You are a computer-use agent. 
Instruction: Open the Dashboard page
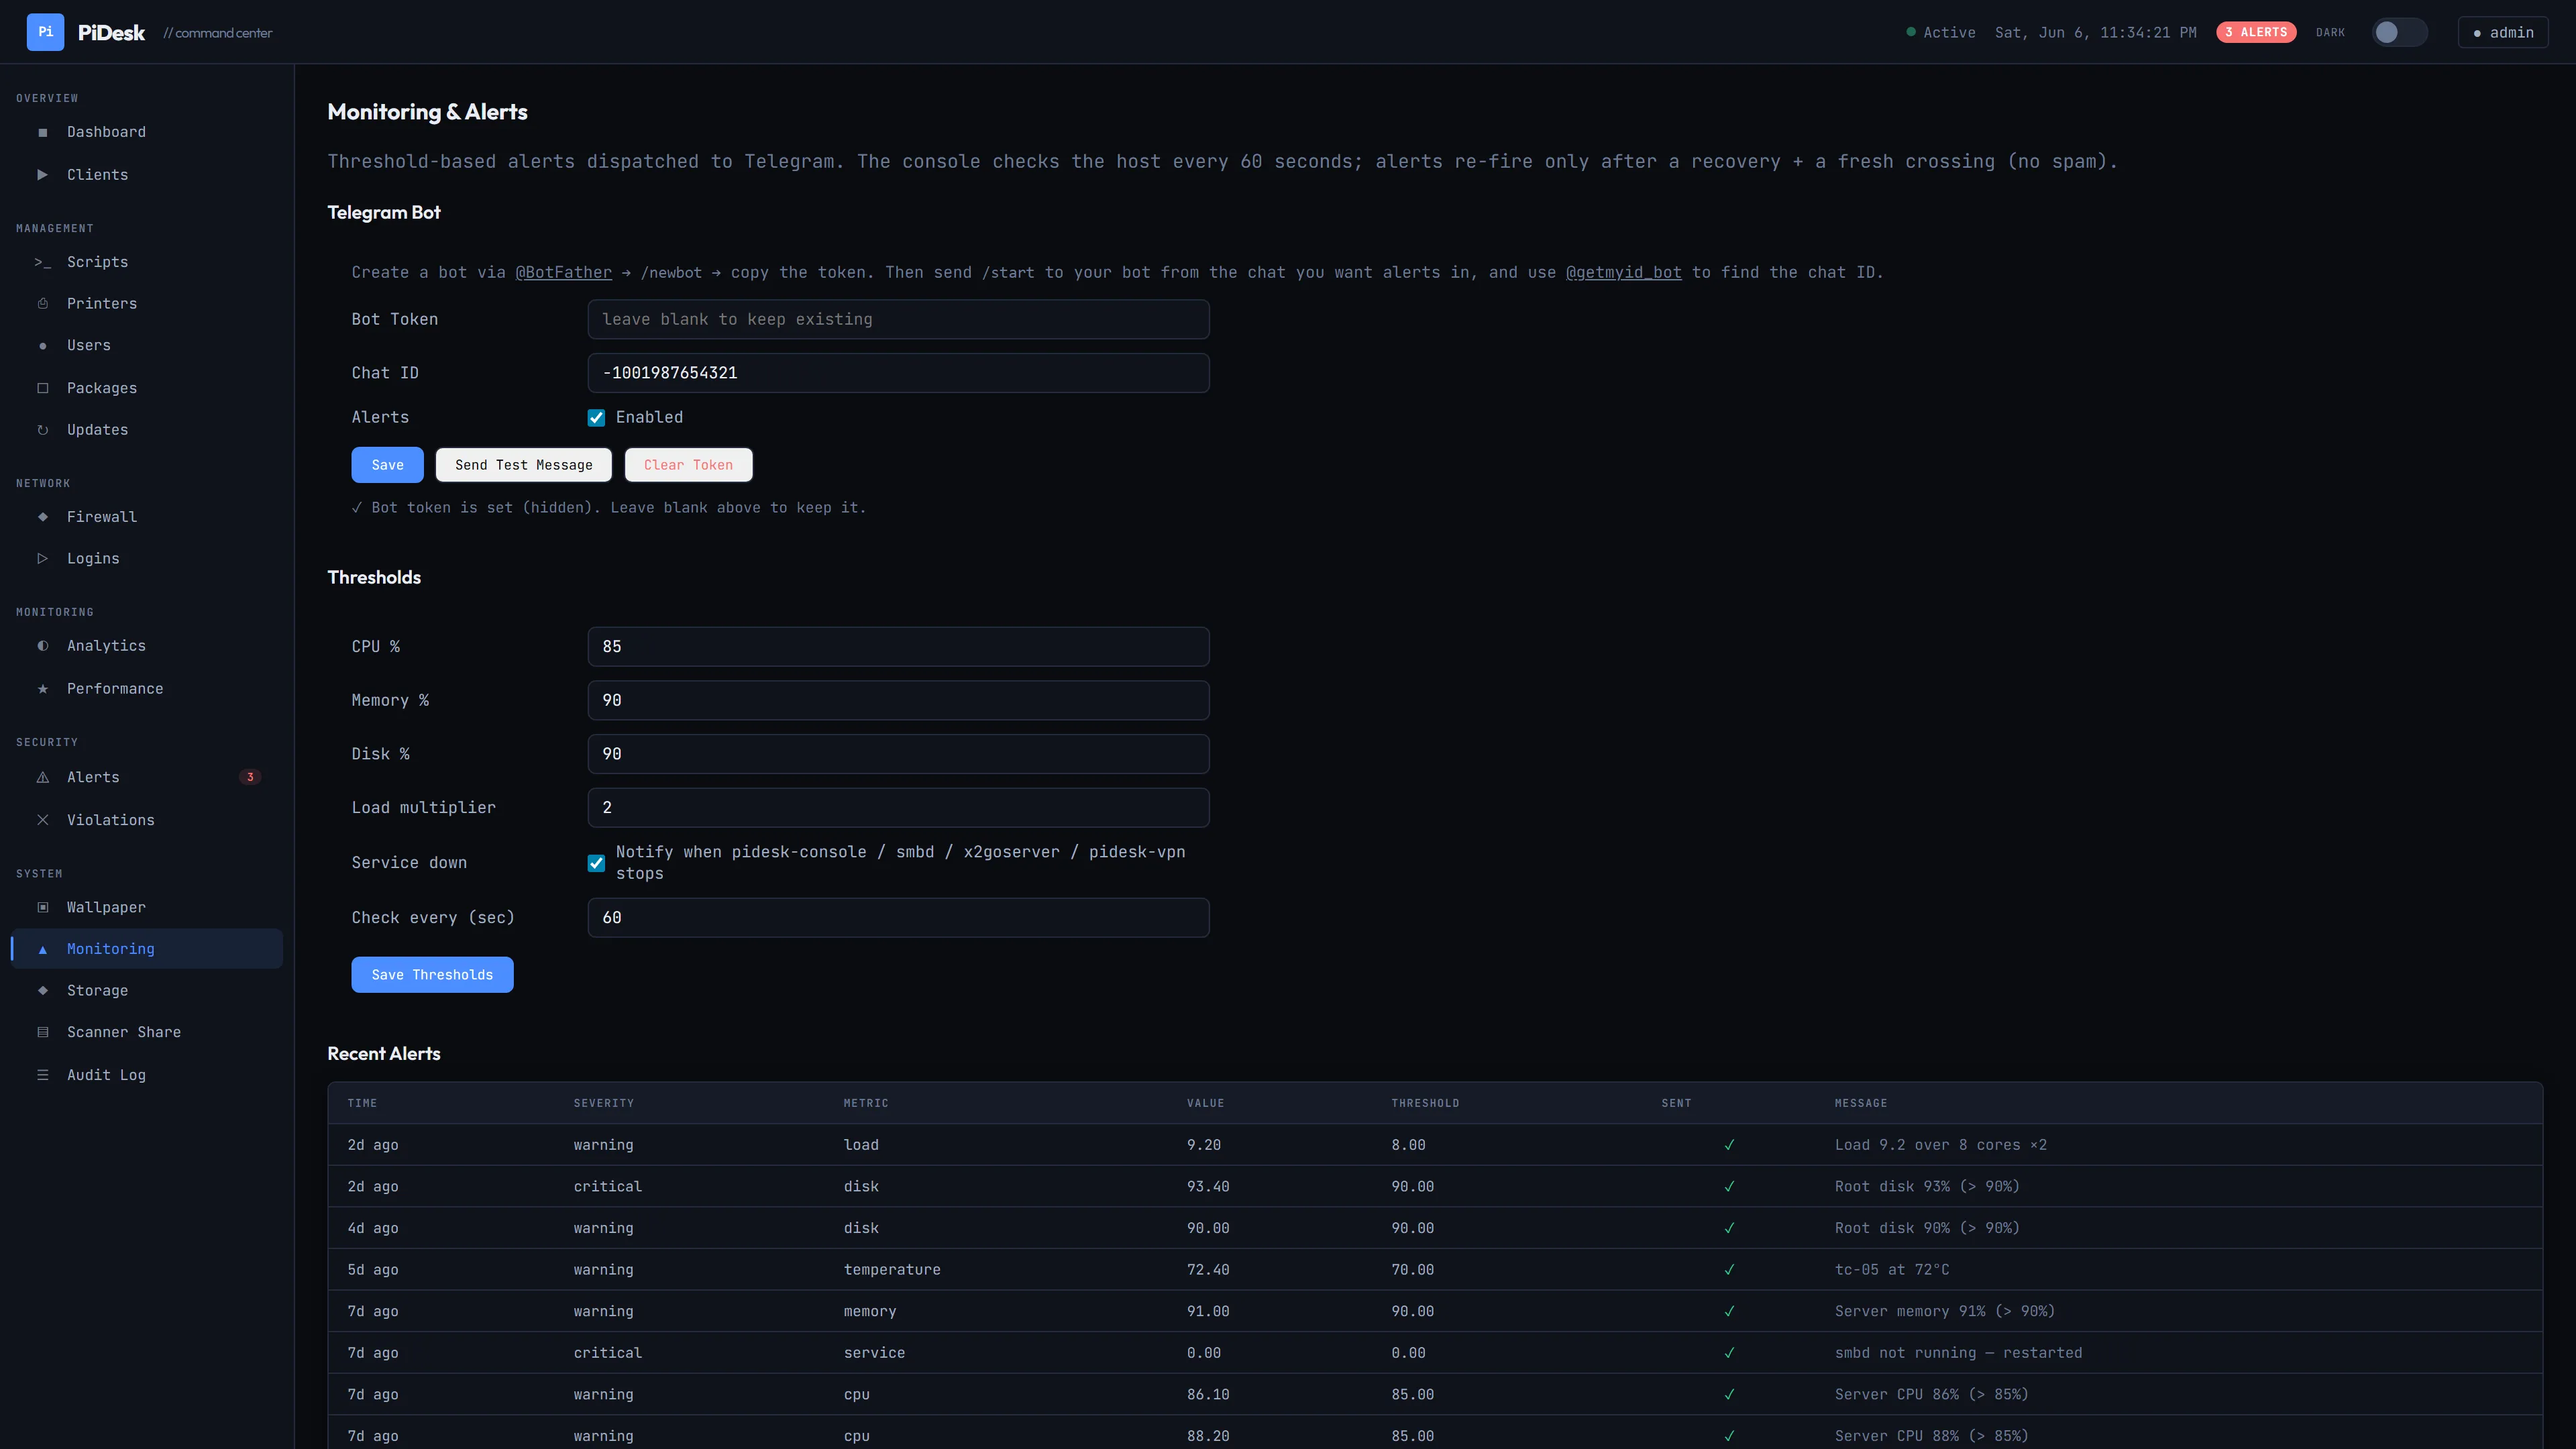146,132
